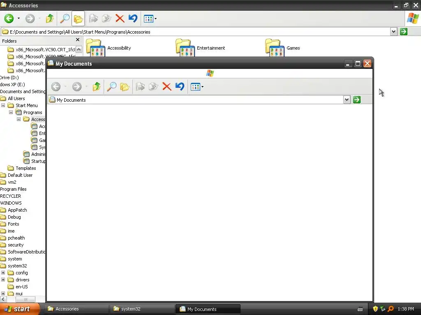
Task: Expand address dropdown in Accessories window
Action: click(393, 32)
